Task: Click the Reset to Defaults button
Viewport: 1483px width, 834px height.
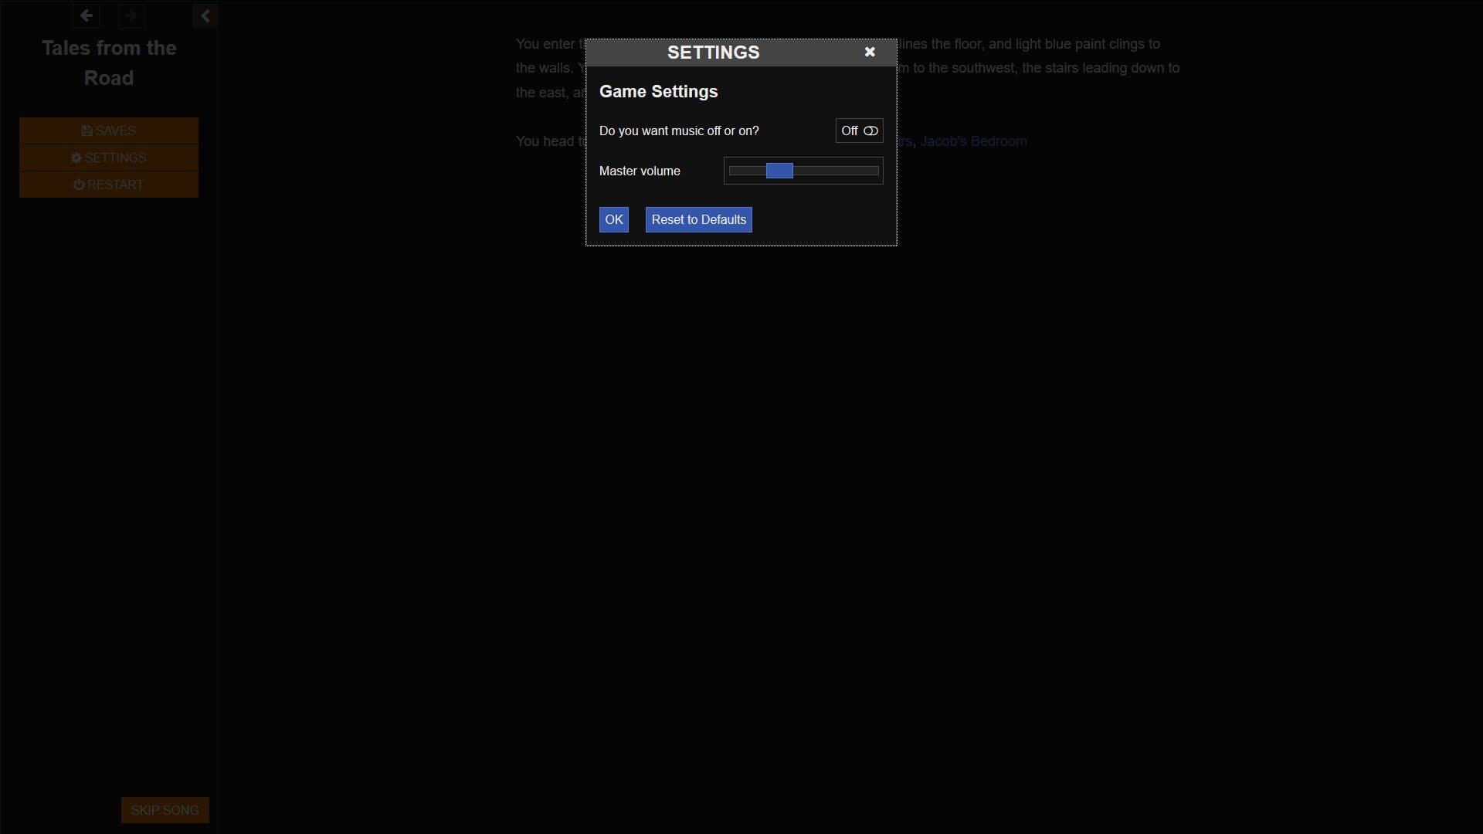Action: coord(699,219)
